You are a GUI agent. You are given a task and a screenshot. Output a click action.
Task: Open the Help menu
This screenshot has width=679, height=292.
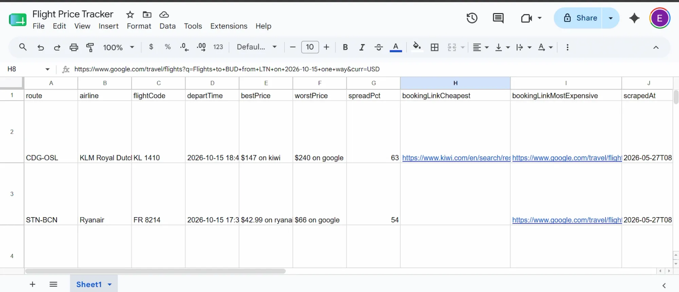point(263,26)
